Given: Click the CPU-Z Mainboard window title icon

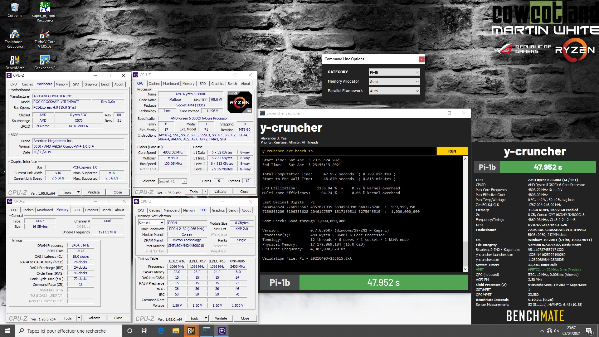Looking at the screenshot, I should pyautogui.click(x=9, y=76).
